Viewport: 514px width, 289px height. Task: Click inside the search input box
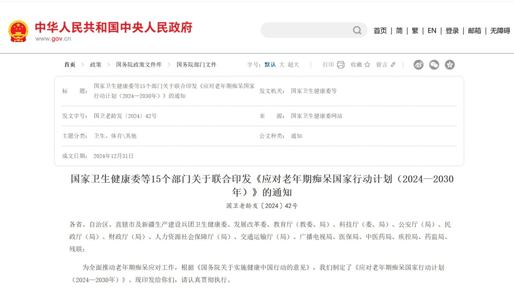[306, 30]
